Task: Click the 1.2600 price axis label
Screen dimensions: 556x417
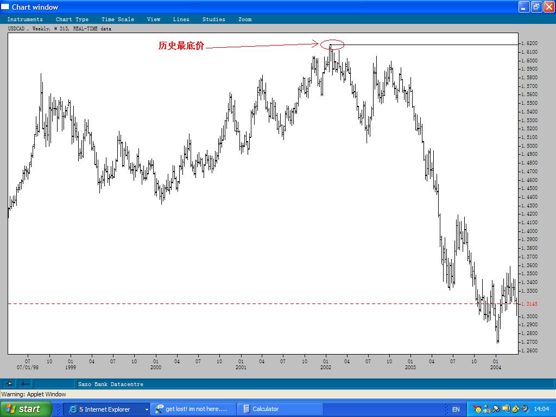Action: tap(529, 351)
